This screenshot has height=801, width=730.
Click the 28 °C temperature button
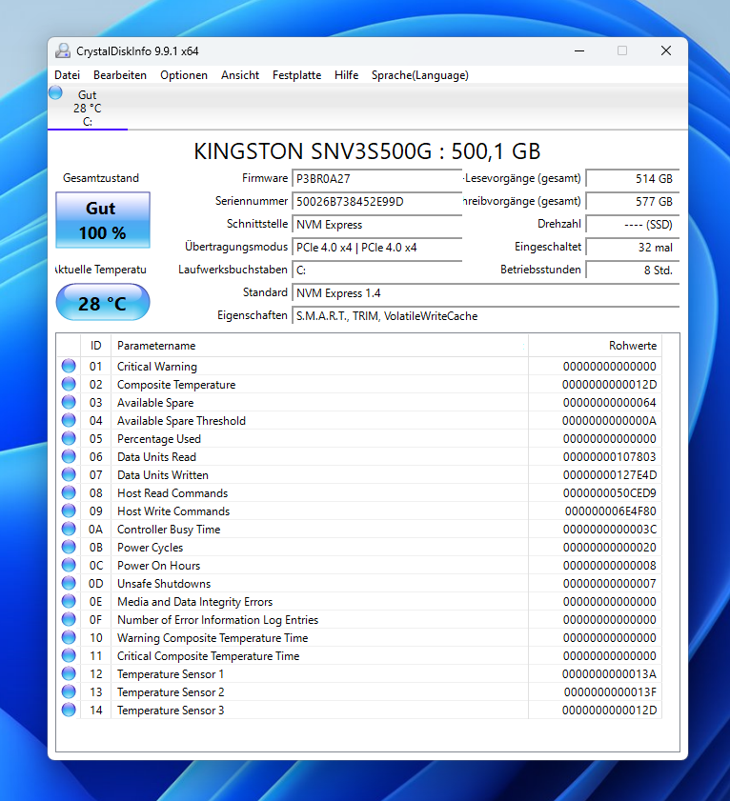(x=103, y=303)
